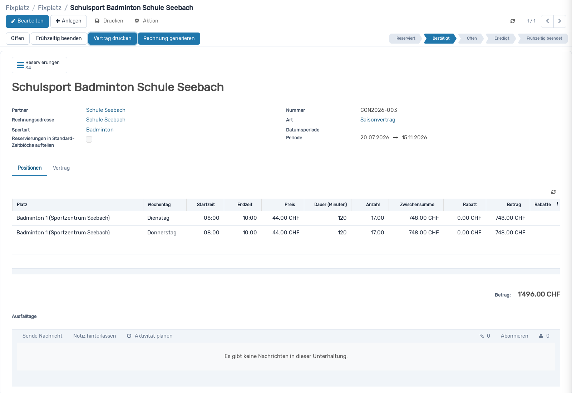The image size is (572, 393).
Task: Select the Erledigt stage in status bar
Action: (502, 39)
